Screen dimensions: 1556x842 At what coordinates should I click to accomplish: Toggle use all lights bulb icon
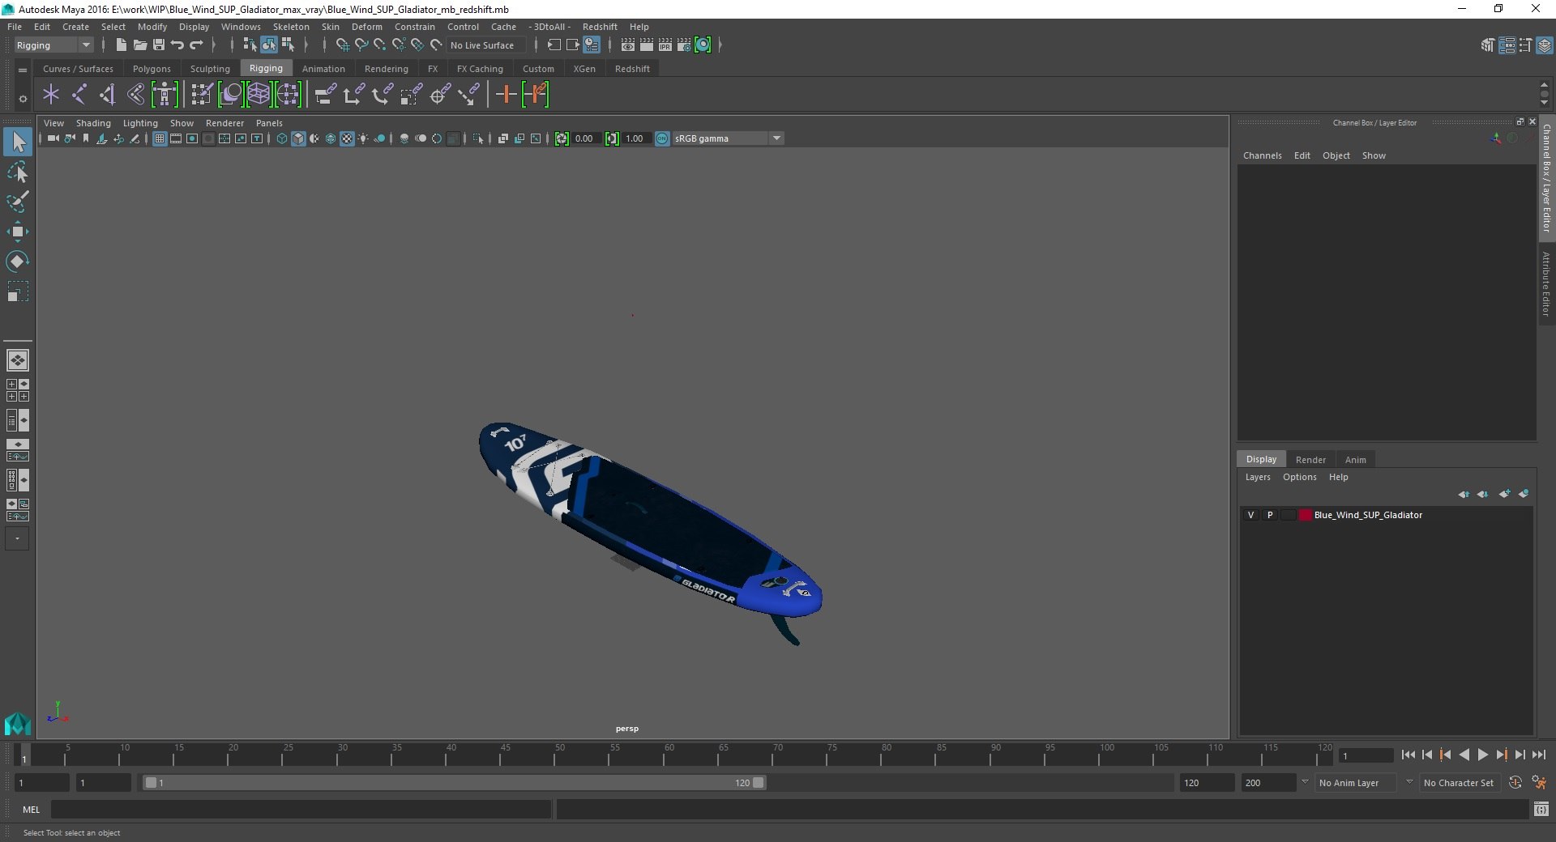(x=363, y=138)
